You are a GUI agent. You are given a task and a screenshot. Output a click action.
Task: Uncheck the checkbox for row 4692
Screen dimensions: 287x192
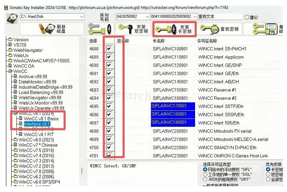109,82
